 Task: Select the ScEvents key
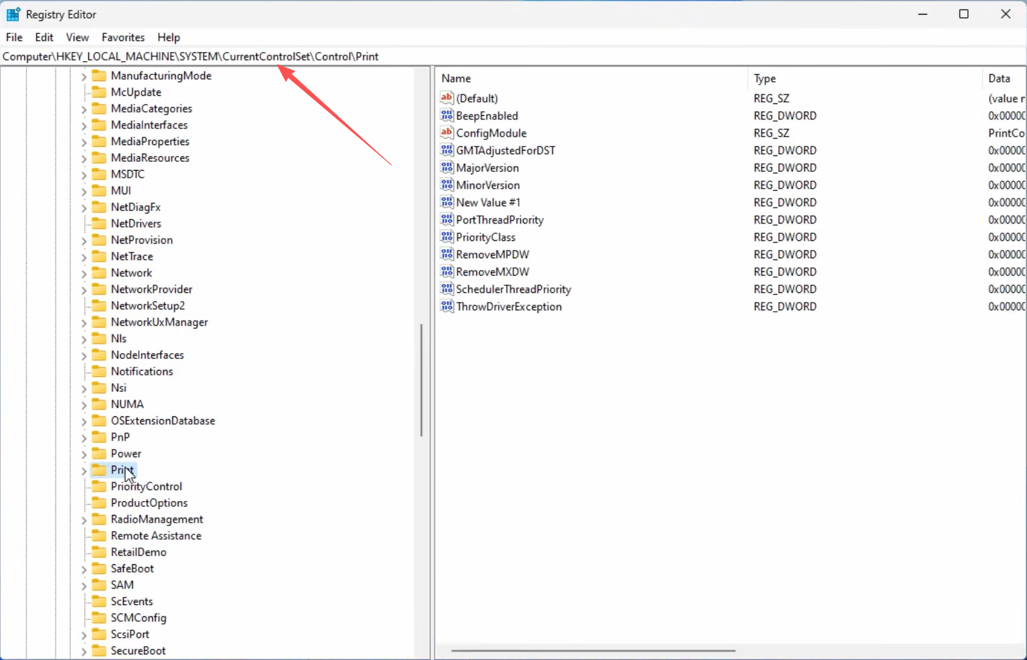click(x=132, y=601)
